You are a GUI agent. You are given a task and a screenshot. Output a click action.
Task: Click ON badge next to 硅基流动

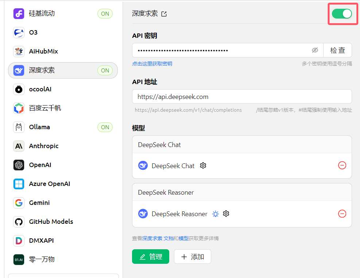click(105, 14)
